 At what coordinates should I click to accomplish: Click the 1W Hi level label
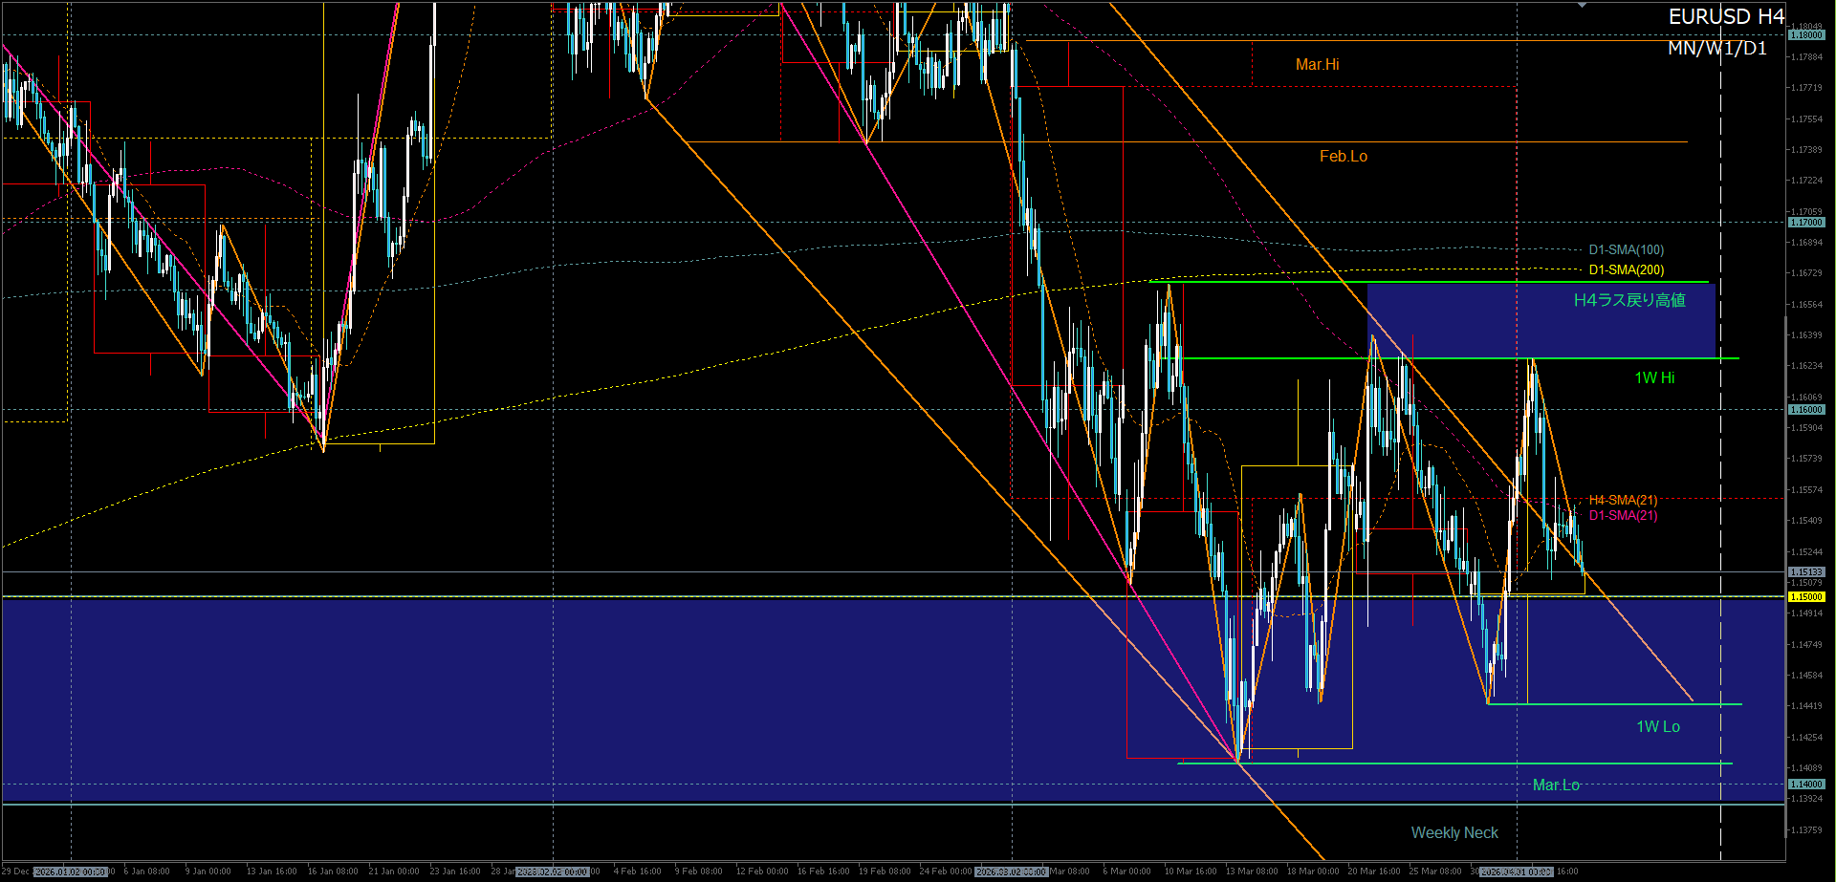click(1654, 378)
